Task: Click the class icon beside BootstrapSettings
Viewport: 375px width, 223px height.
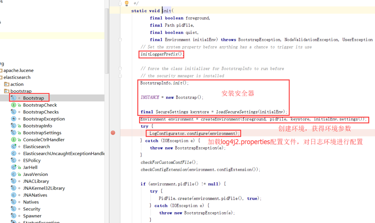Action: (x=13, y=133)
